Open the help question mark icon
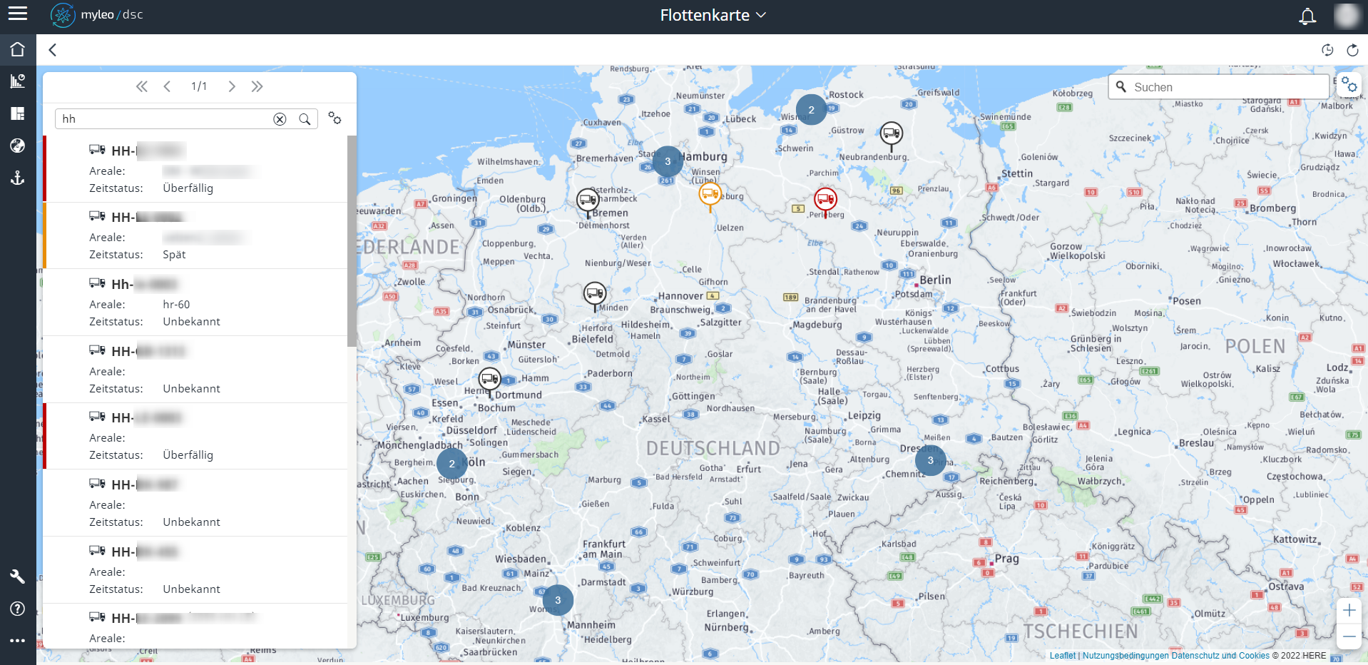 (18, 609)
